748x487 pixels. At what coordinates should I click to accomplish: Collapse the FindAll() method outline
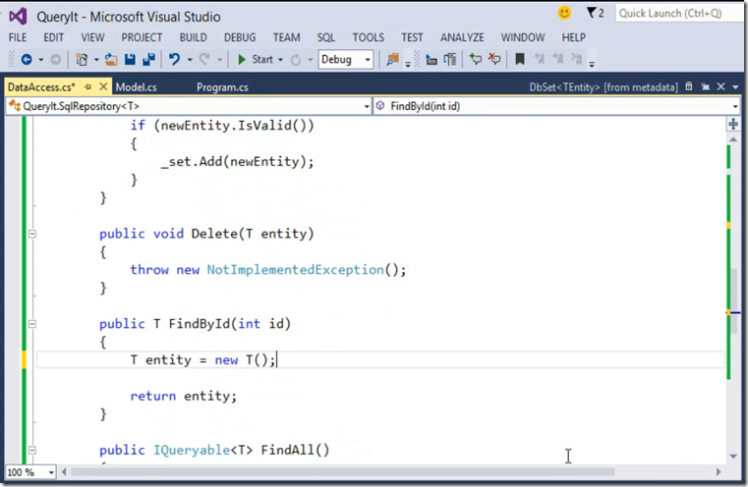(32, 450)
